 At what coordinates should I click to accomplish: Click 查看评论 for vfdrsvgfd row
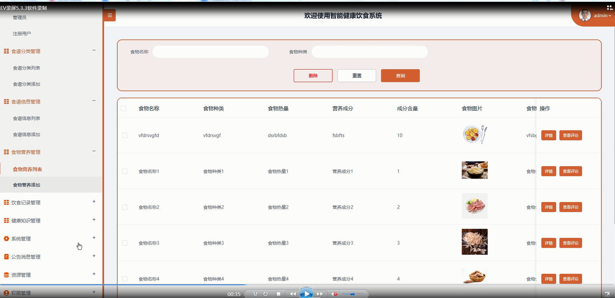coord(570,135)
